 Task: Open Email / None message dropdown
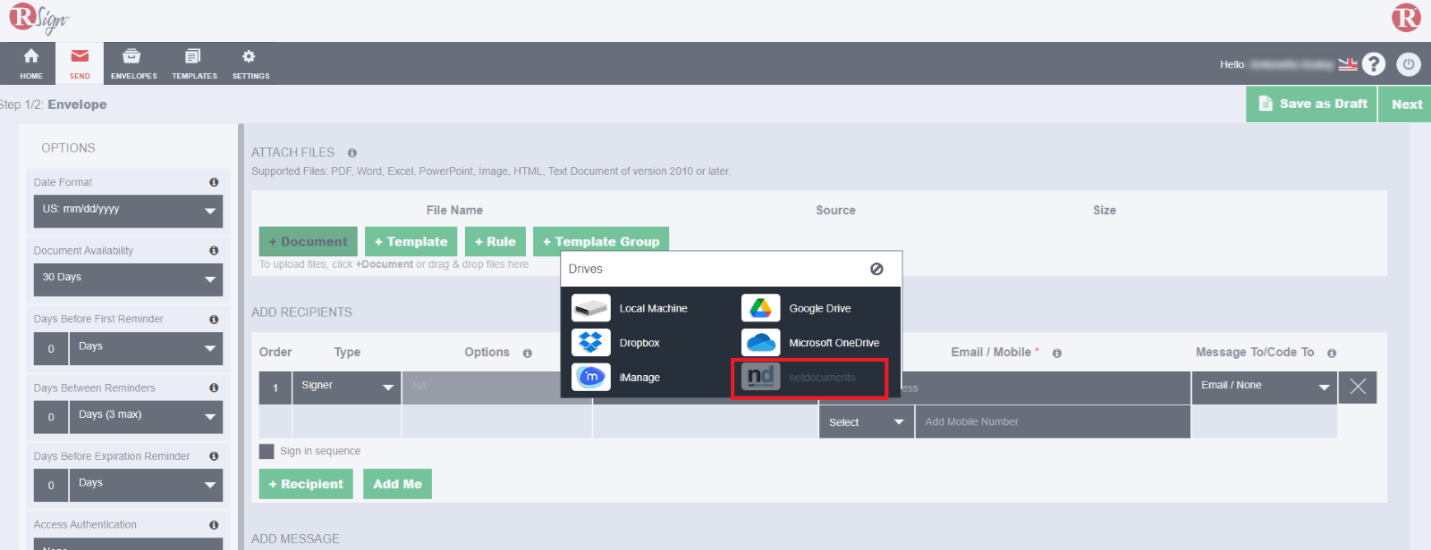tap(1265, 387)
